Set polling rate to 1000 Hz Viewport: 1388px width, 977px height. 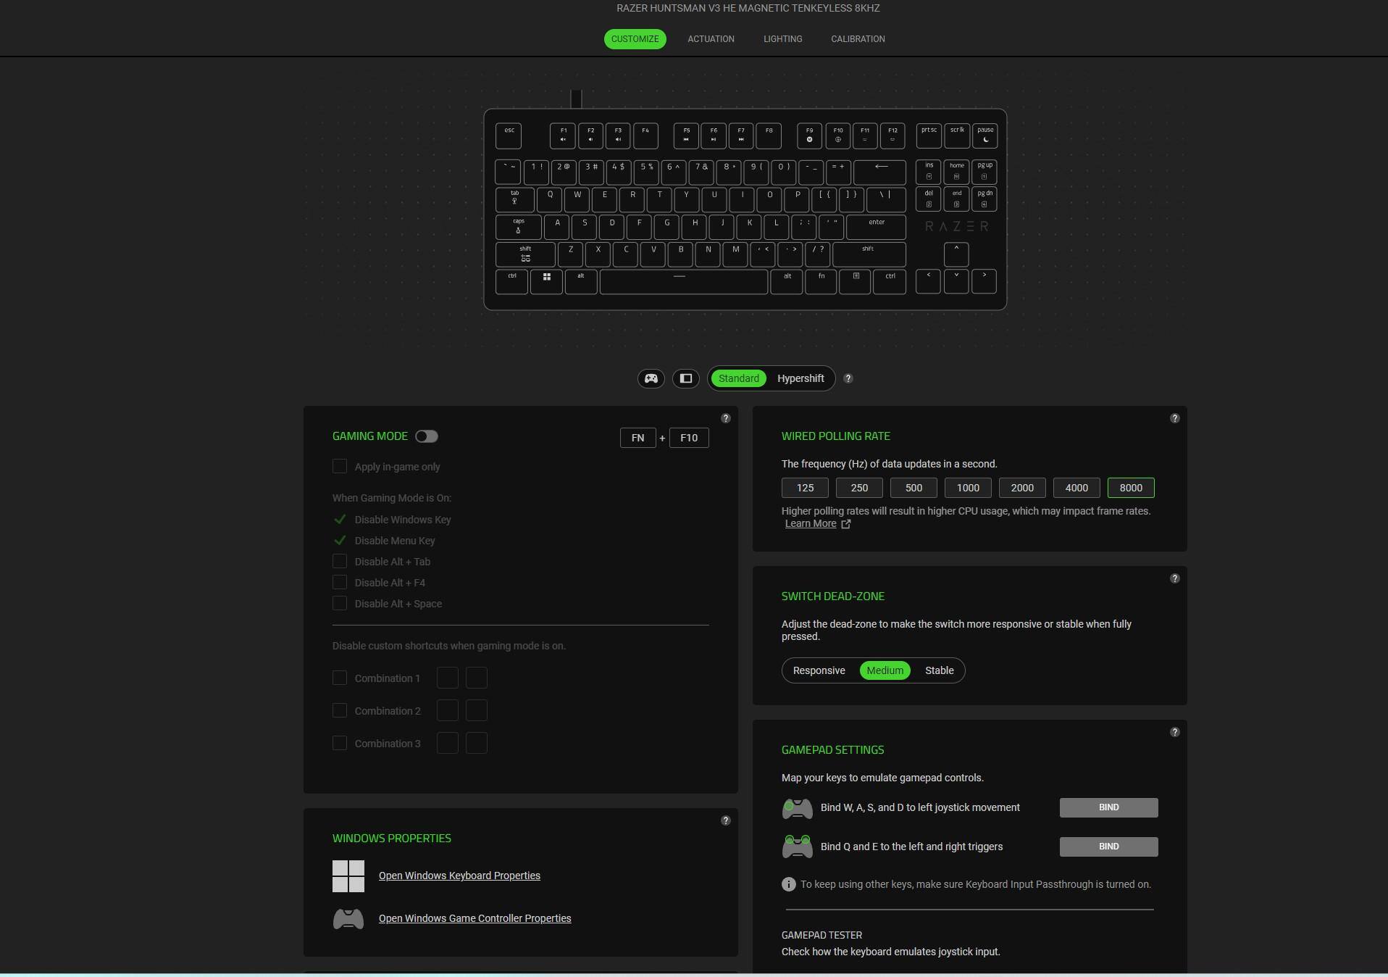point(968,488)
